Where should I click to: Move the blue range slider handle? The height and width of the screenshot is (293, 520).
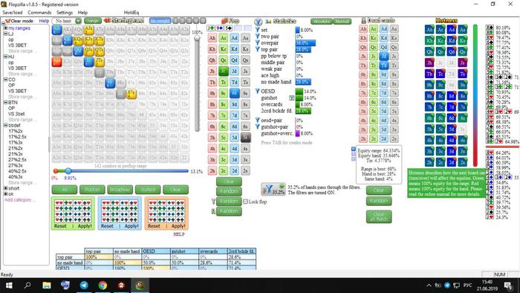pyautogui.click(x=68, y=171)
